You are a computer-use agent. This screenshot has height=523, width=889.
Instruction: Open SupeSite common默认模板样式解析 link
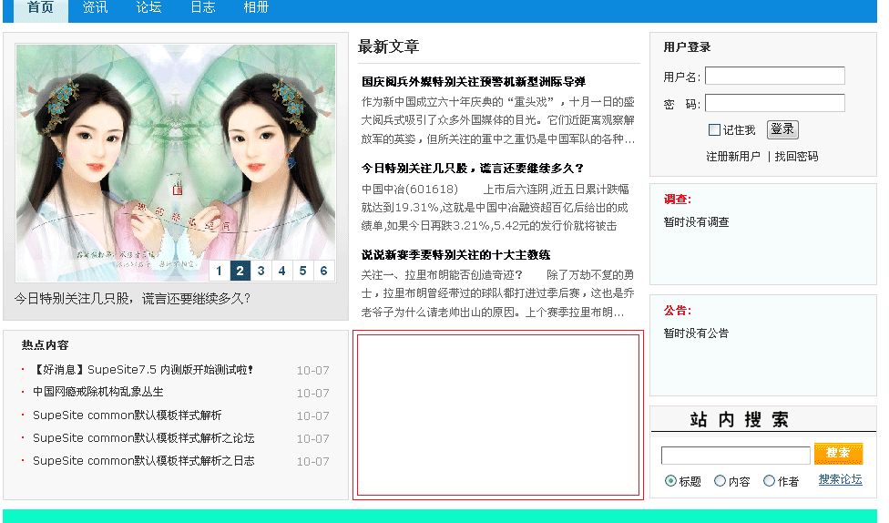(127, 415)
